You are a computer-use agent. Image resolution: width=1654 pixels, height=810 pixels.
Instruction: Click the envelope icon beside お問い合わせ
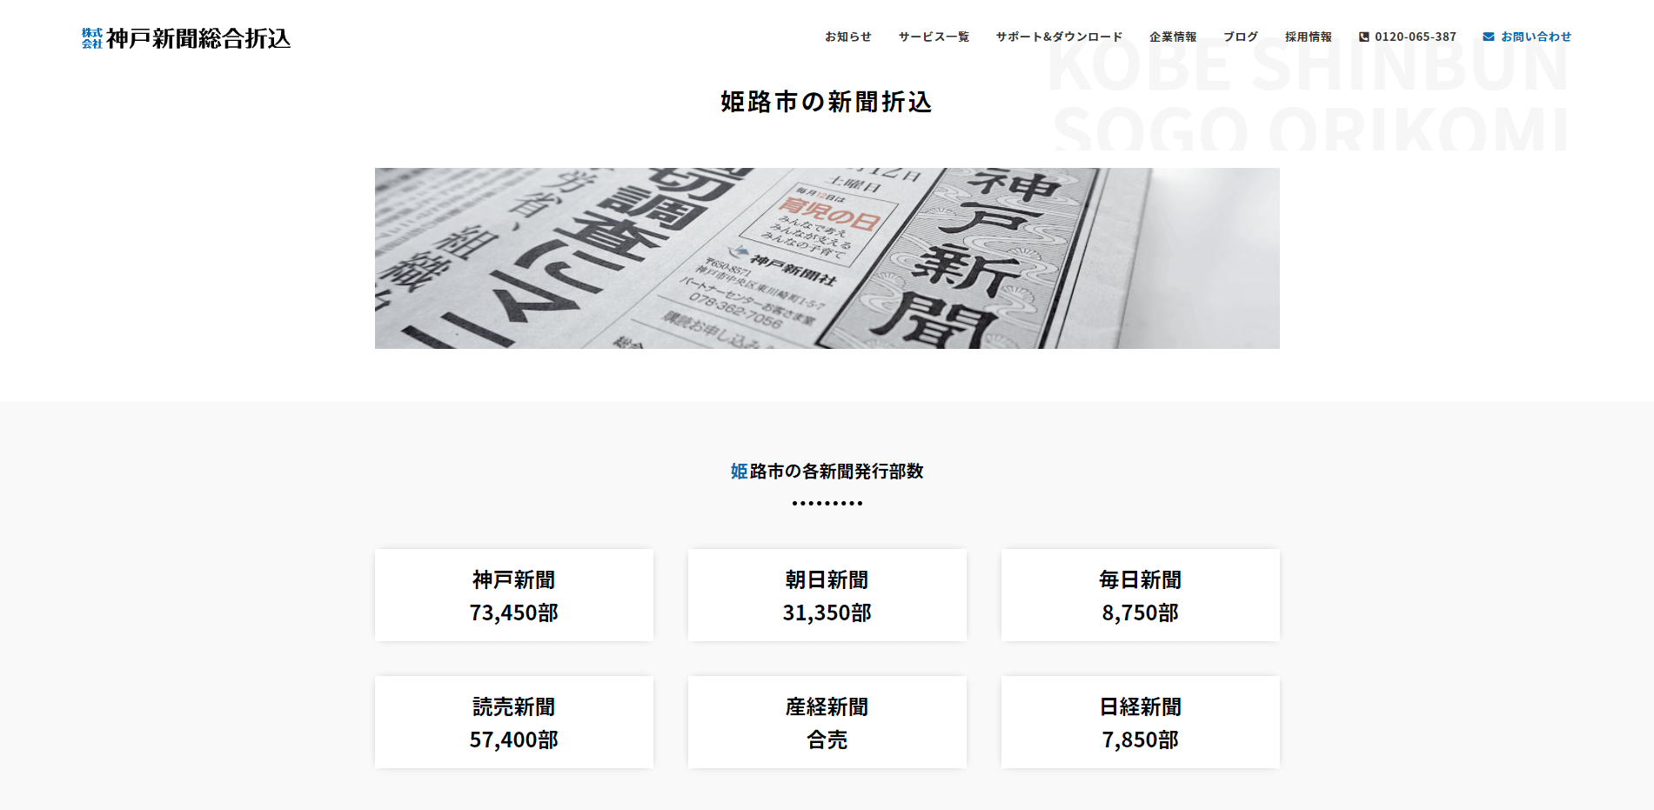coord(1489,37)
